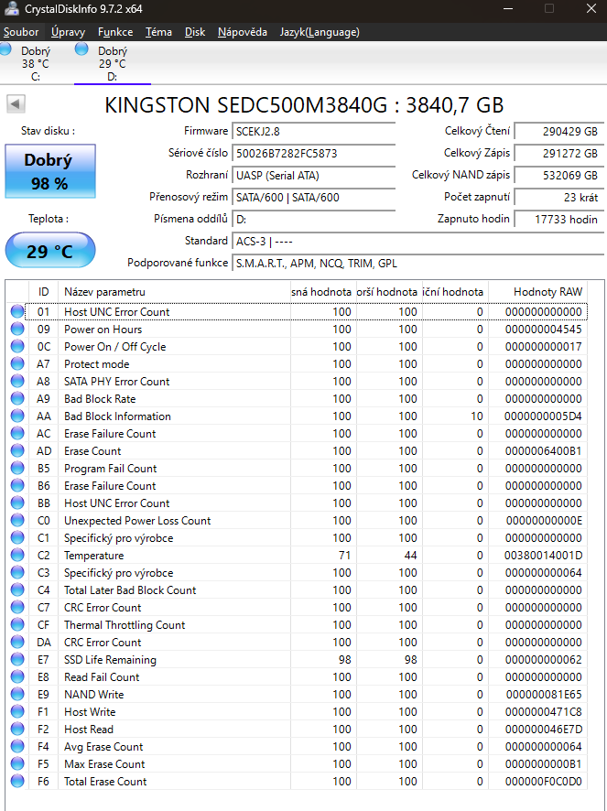The image size is (607, 811).
Task: Click the status icon of Protect mode row
Action: click(17, 363)
